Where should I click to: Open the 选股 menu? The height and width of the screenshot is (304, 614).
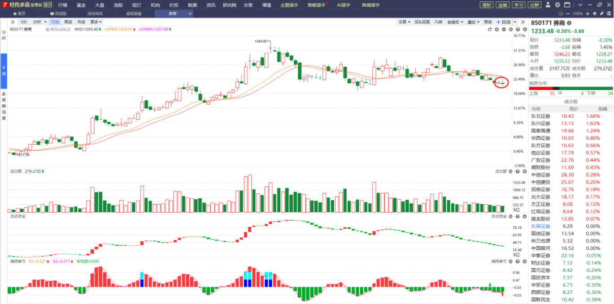coord(118,5)
